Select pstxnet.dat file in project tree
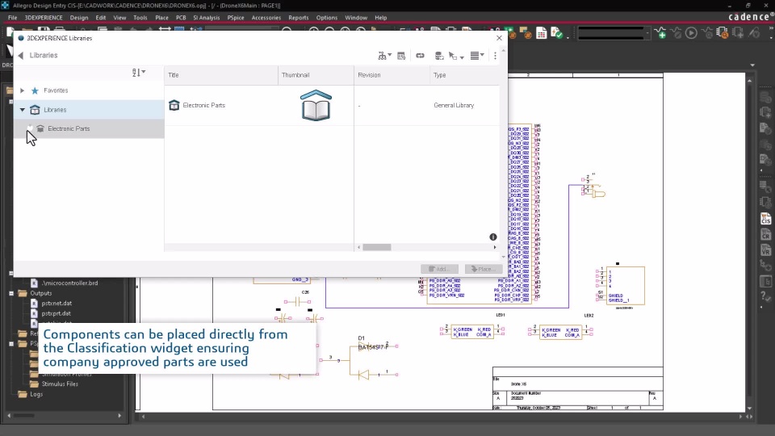The image size is (775, 436). click(x=57, y=304)
